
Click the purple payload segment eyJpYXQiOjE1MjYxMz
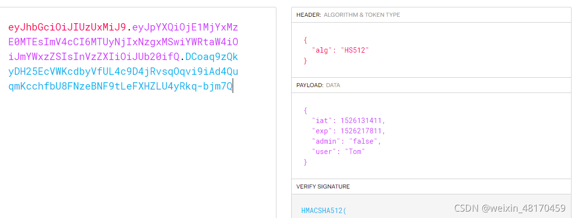pyautogui.click(x=185, y=28)
